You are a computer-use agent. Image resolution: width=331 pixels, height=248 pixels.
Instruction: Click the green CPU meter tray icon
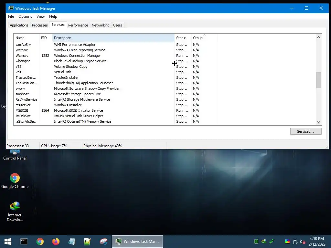pos(256,242)
